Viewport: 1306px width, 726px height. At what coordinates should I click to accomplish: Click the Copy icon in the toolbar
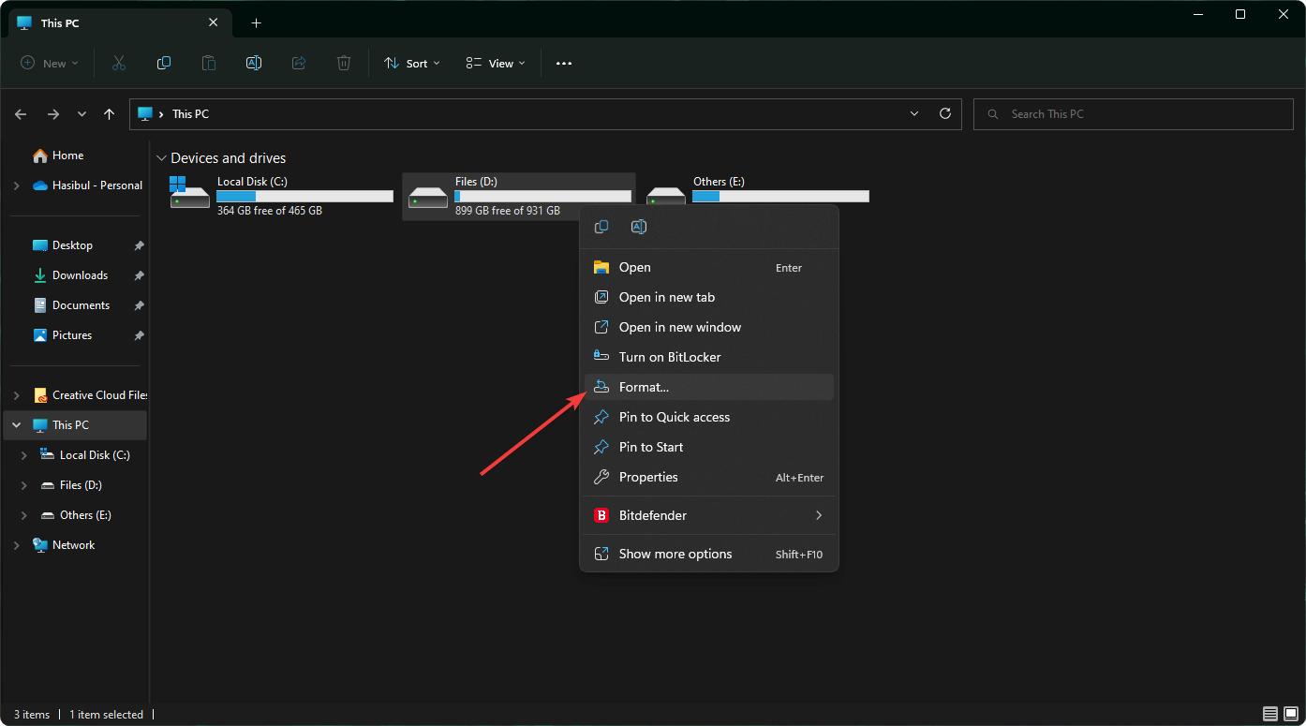tap(164, 63)
